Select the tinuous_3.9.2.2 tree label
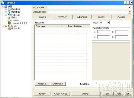 [19, 23]
